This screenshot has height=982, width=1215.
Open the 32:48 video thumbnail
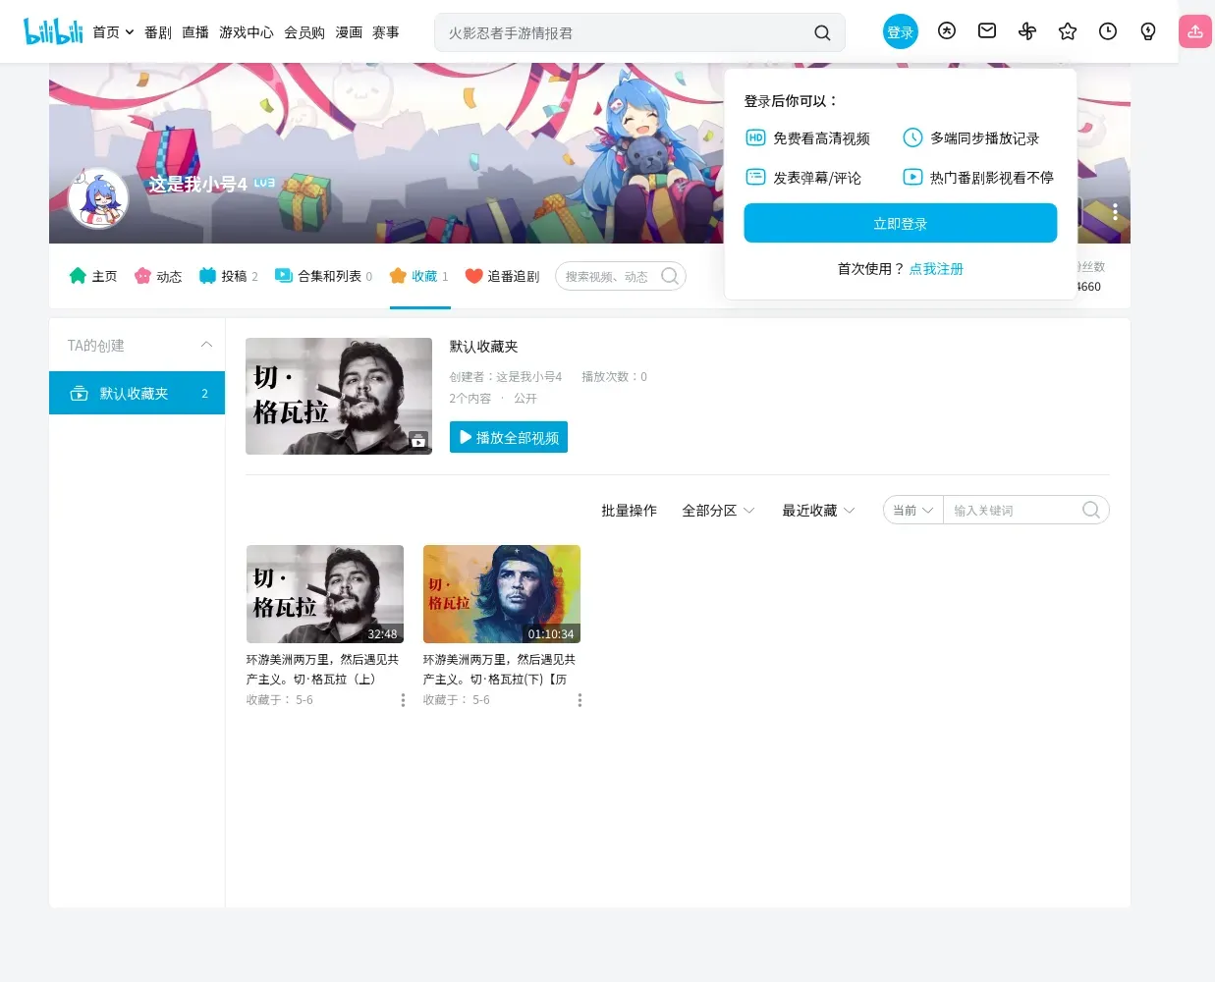pos(325,594)
